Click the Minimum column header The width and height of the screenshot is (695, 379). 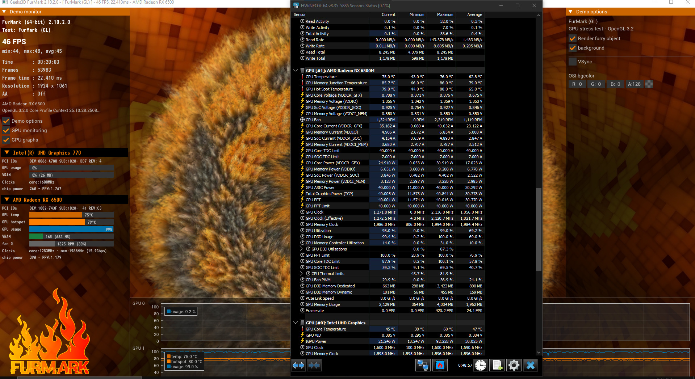412,14
